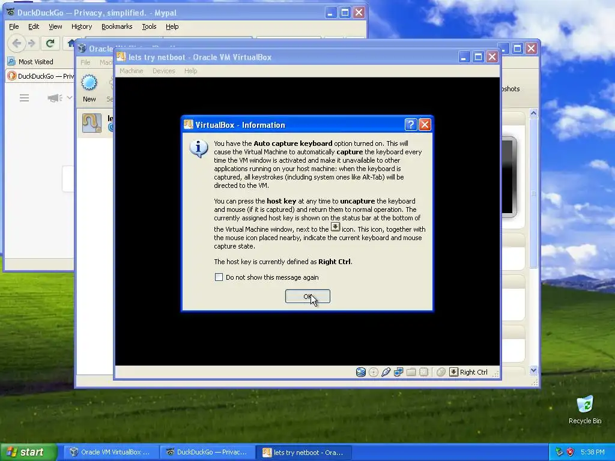
Task: Click the clock showing 5:38 PM
Action: 592,453
